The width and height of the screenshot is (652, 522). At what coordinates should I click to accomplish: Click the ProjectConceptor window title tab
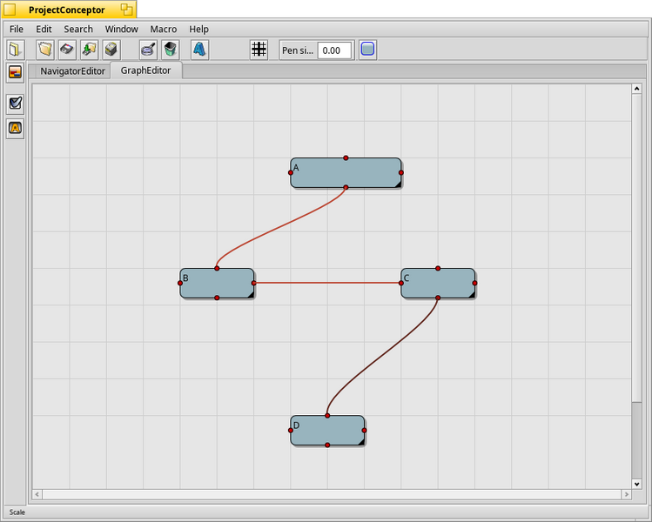pos(66,10)
